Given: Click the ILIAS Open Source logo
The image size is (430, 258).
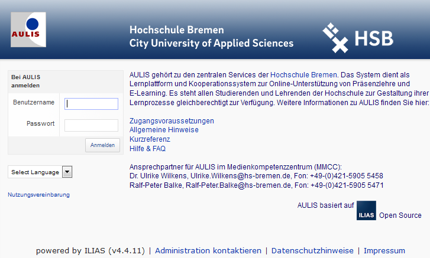Looking at the screenshot, I should tap(366, 211).
